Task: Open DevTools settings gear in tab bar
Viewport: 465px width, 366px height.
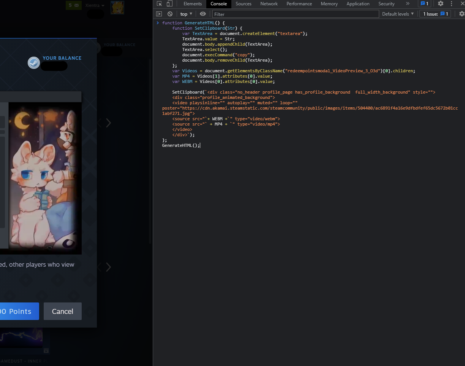Action: (441, 4)
